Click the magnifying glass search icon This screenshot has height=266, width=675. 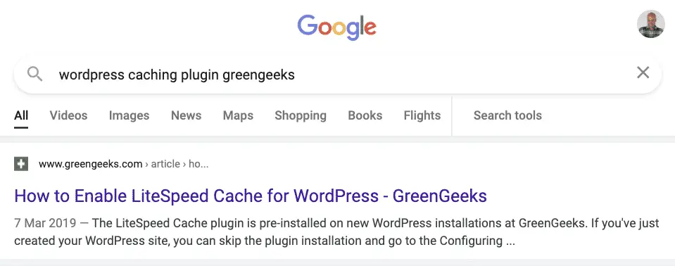tap(34, 74)
